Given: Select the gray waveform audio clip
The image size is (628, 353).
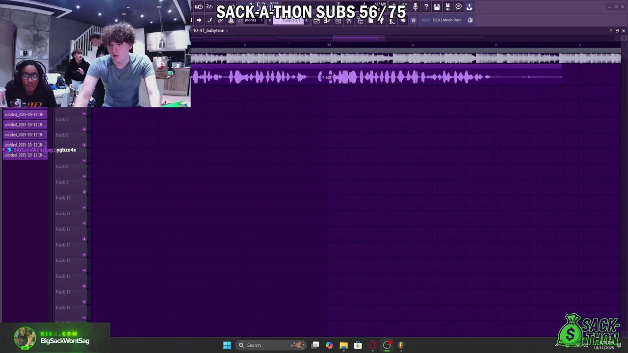Looking at the screenshot, I should [x=406, y=59].
